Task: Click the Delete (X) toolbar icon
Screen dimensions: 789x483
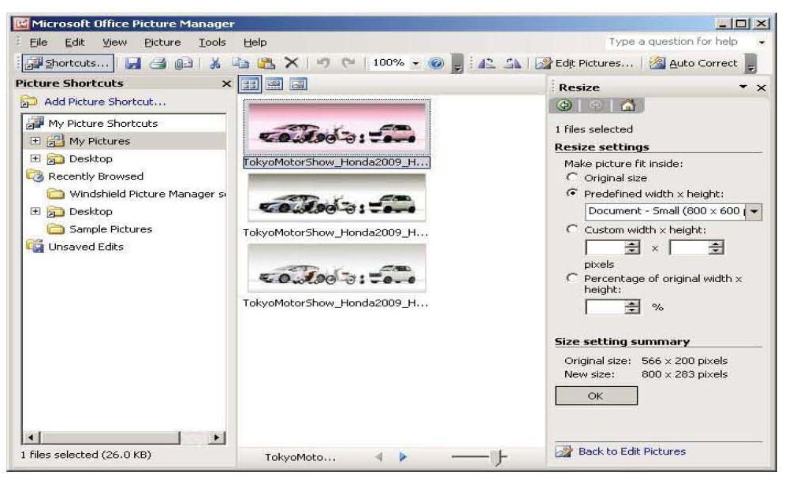Action: [290, 64]
